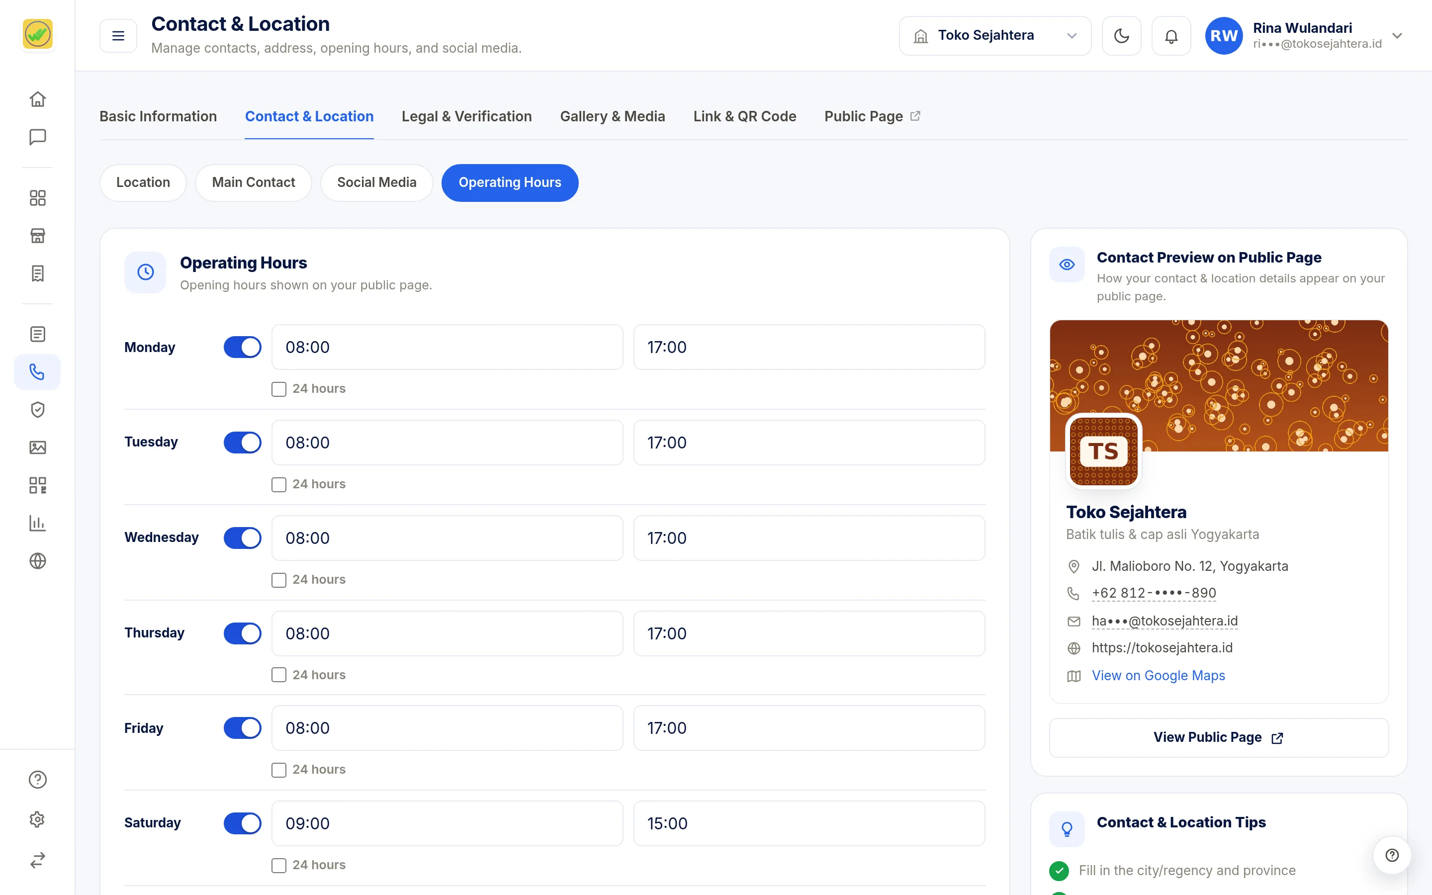Click View Public Page button
Viewport: 1432px width, 895px height.
[1218, 737]
